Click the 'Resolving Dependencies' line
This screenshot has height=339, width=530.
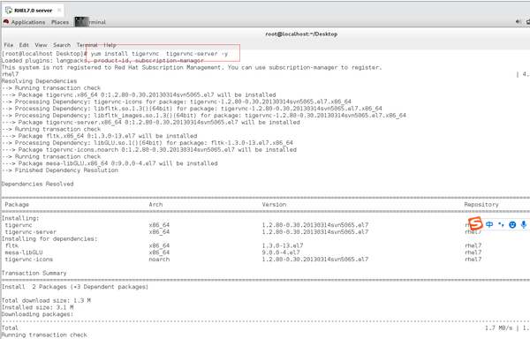(x=39, y=81)
